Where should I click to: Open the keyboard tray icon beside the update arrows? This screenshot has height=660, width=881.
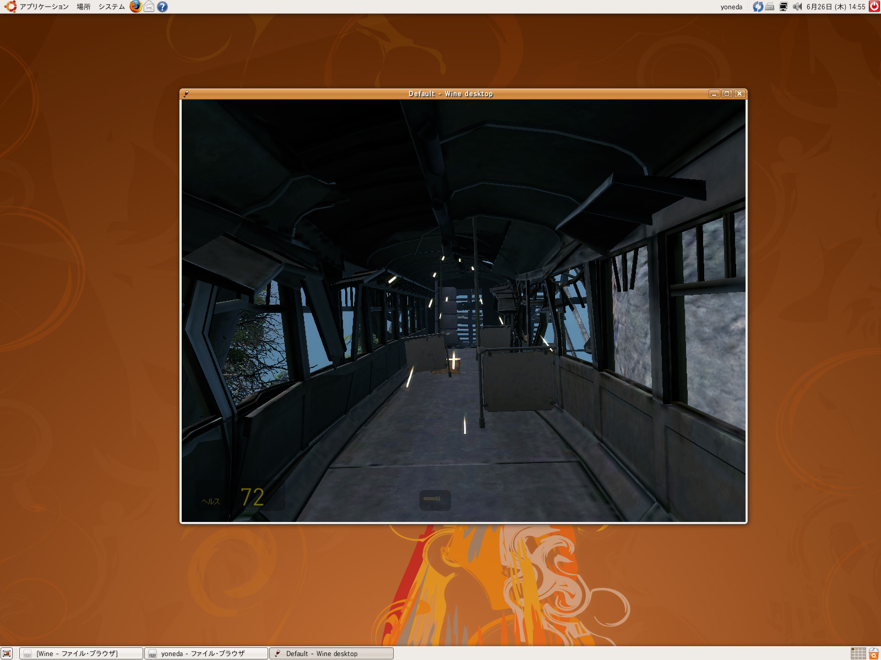click(770, 7)
